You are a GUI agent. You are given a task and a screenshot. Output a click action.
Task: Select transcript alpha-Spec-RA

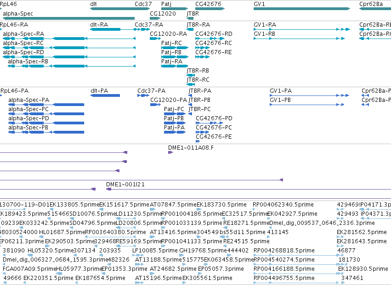click(x=69, y=39)
